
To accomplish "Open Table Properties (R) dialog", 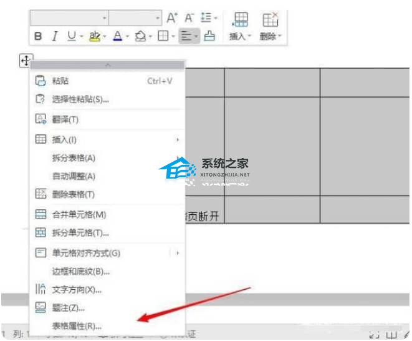I will click(x=108, y=326).
